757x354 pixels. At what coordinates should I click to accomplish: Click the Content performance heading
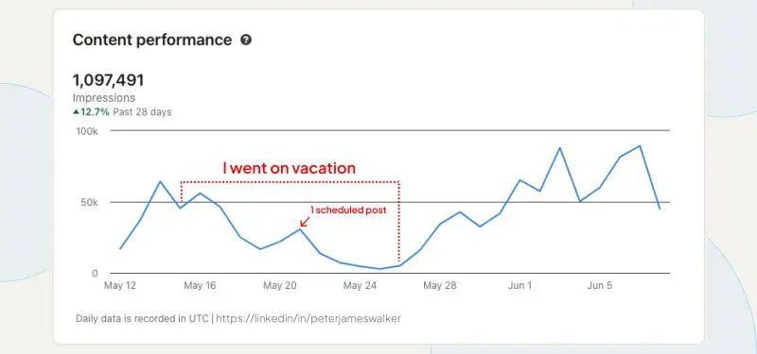tap(152, 40)
